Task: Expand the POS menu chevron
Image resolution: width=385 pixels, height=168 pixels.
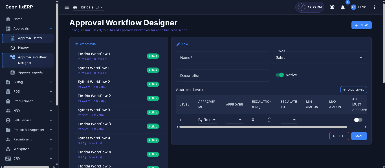Action: pos(51,91)
